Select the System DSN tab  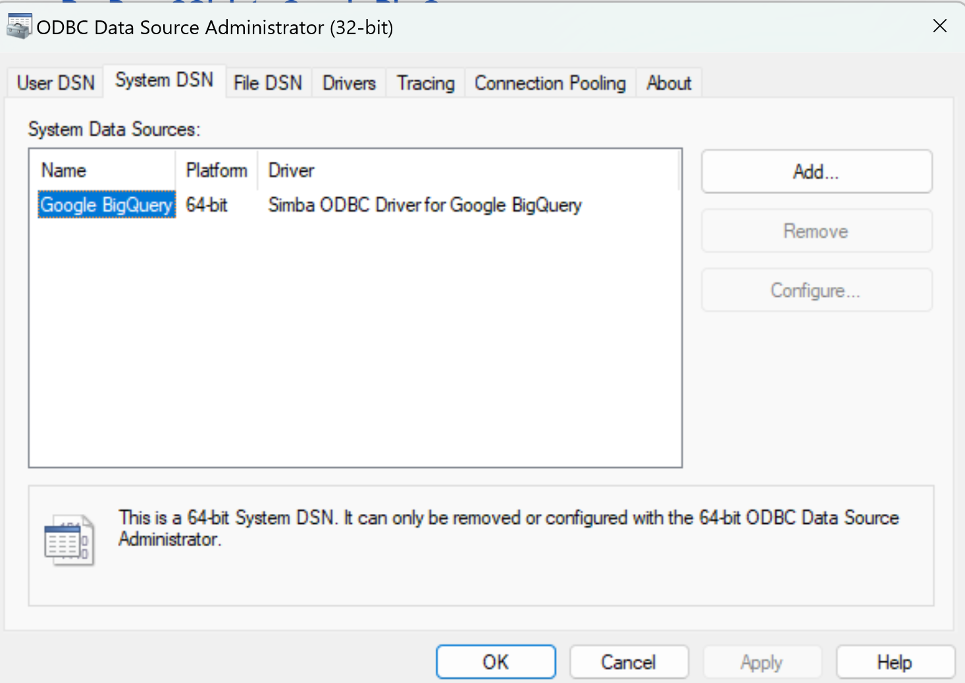165,80
